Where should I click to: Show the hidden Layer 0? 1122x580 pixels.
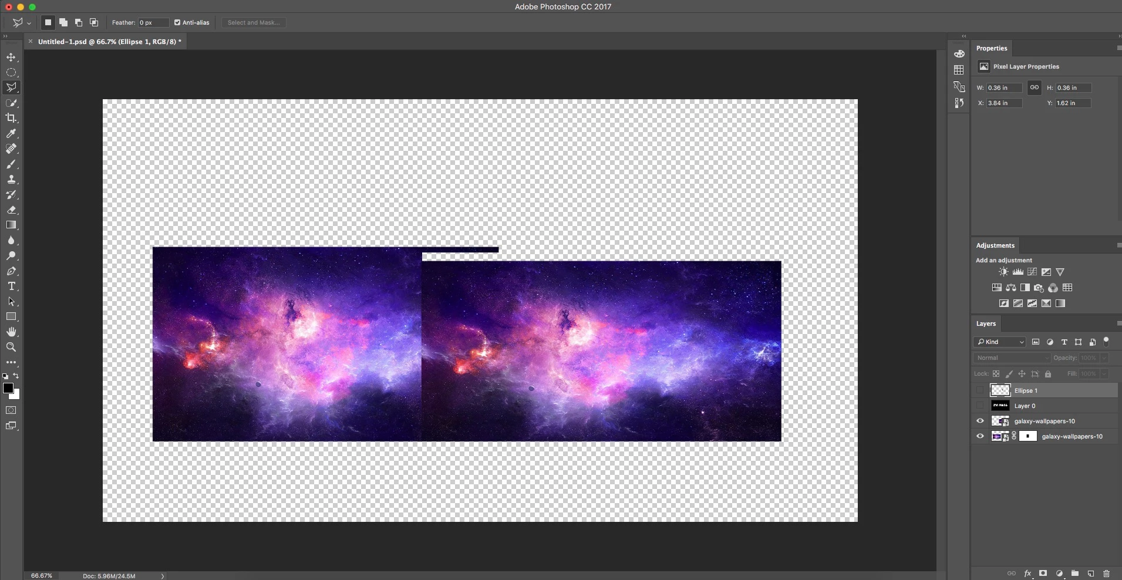coord(979,406)
